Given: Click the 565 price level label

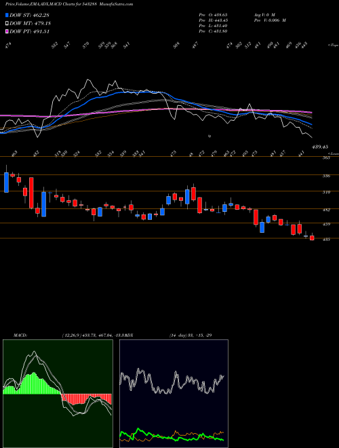Looking at the screenshot, I should 326,157.
